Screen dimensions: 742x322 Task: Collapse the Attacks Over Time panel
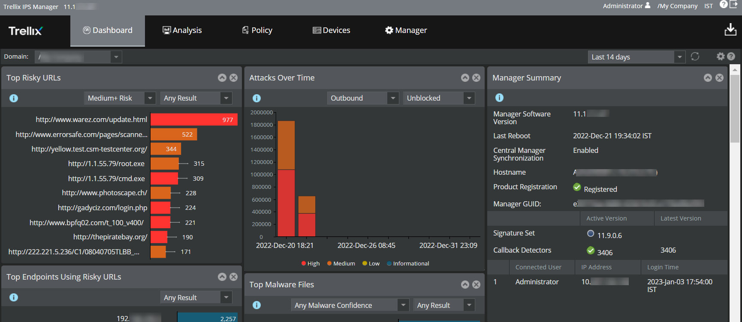(465, 78)
